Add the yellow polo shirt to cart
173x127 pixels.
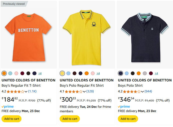70,119
